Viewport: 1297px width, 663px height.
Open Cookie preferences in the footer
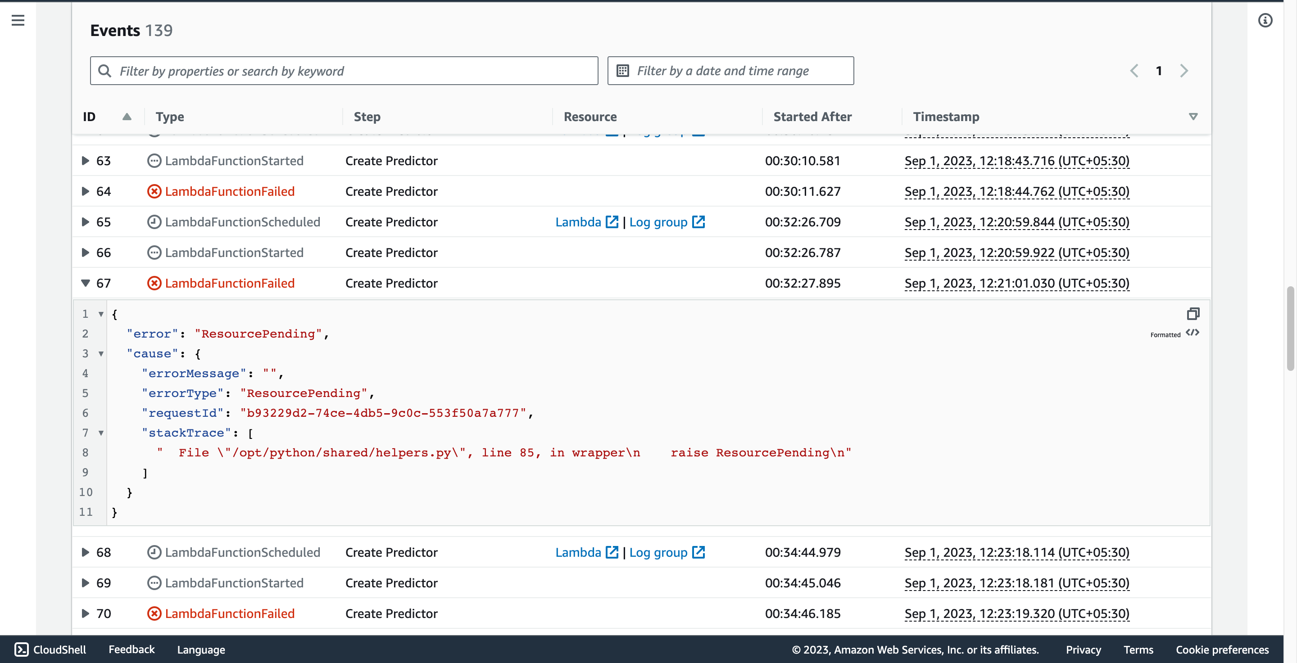click(1221, 649)
